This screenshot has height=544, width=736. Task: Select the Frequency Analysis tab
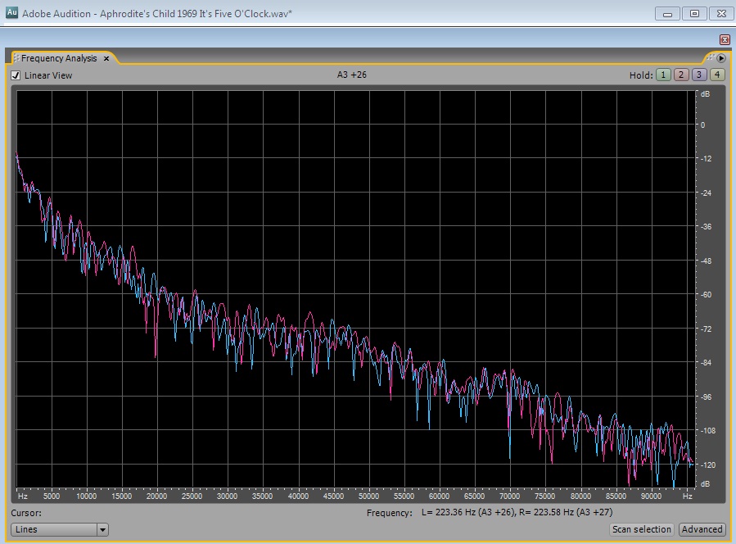pos(59,59)
